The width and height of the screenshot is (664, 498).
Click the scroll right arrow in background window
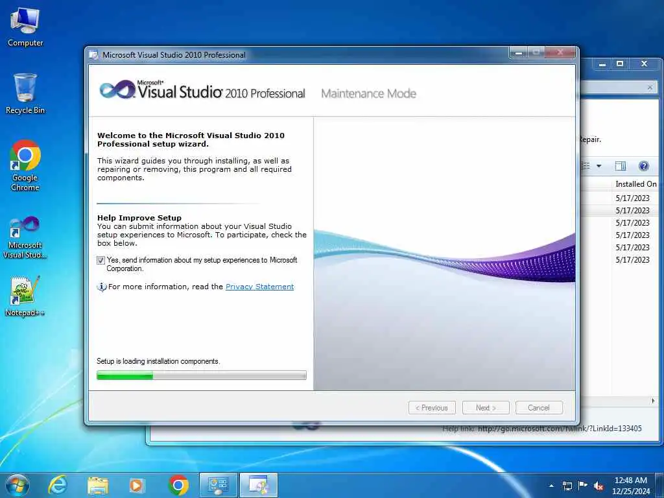point(653,401)
